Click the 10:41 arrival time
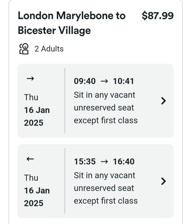 [x=124, y=81]
